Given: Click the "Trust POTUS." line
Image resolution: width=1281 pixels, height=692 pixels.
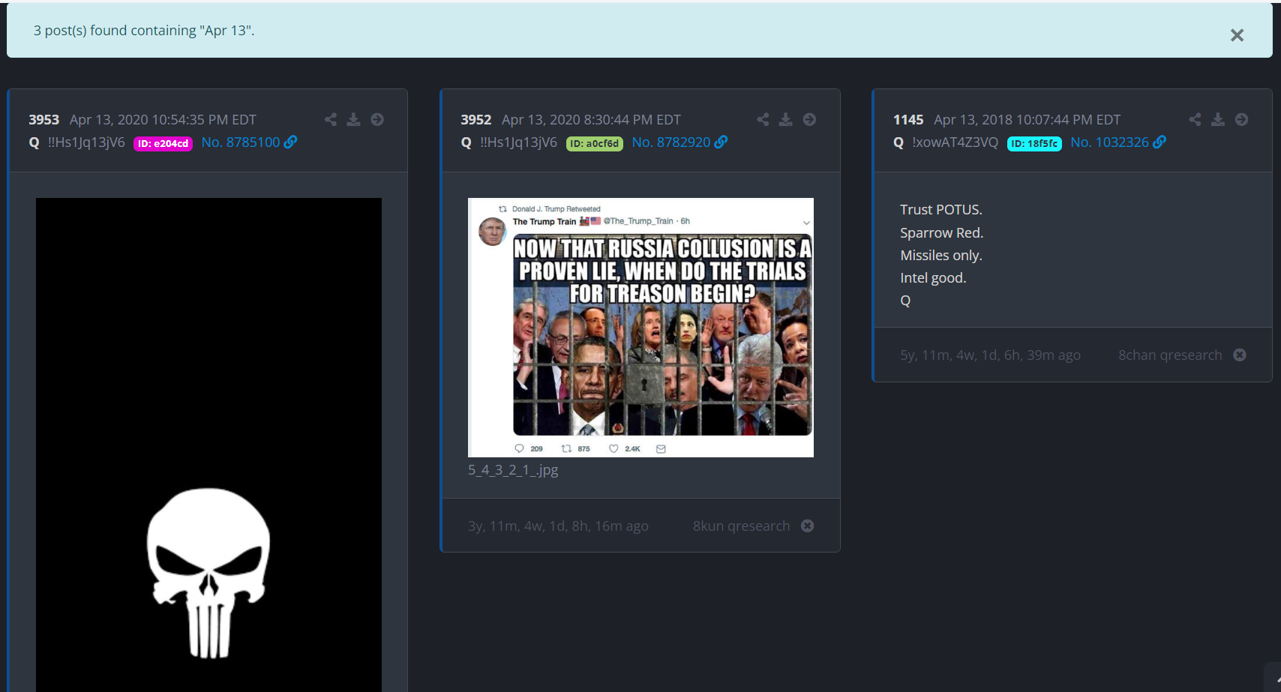Looking at the screenshot, I should 940,209.
